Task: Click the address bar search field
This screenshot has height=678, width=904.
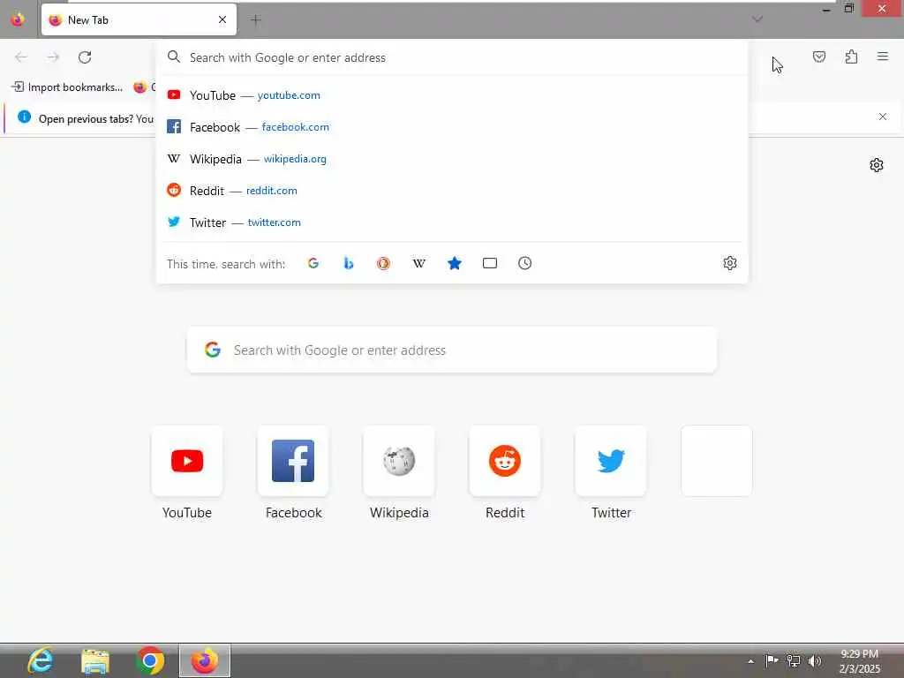Action: [x=452, y=57]
